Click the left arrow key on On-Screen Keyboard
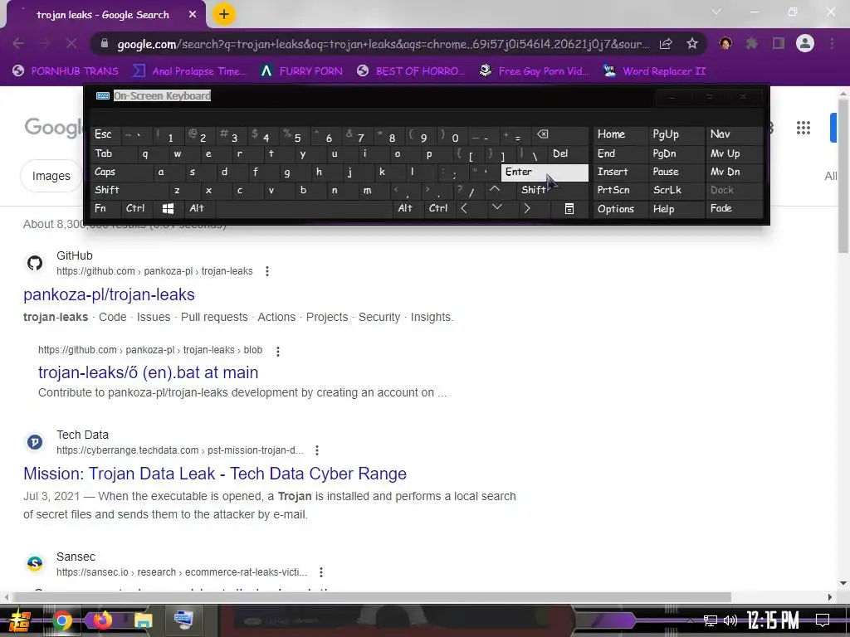This screenshot has height=637, width=850. pyautogui.click(x=463, y=208)
